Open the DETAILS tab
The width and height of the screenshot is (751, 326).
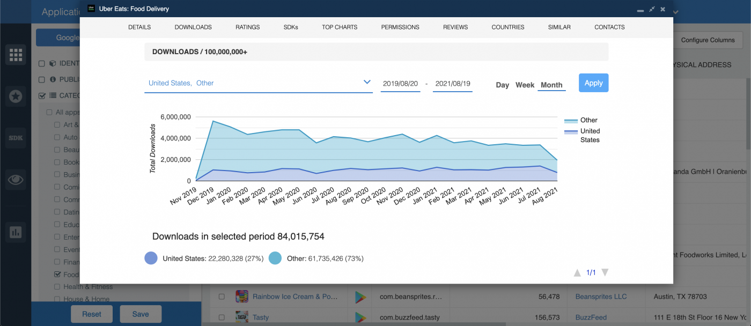point(139,27)
